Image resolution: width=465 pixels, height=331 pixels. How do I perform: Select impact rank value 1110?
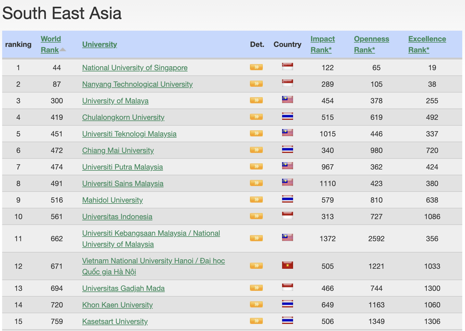click(x=328, y=184)
